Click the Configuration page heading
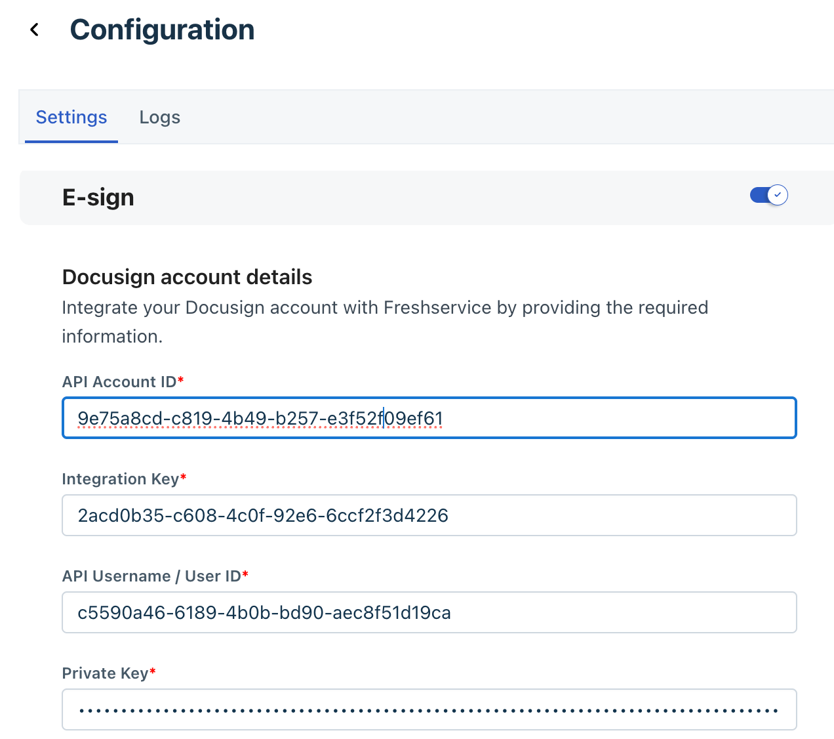This screenshot has width=834, height=739. [x=163, y=30]
